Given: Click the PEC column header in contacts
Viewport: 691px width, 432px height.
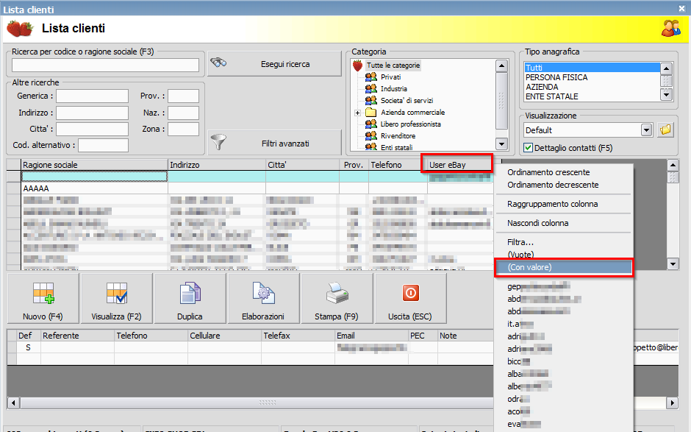Looking at the screenshot, I should click(x=423, y=336).
